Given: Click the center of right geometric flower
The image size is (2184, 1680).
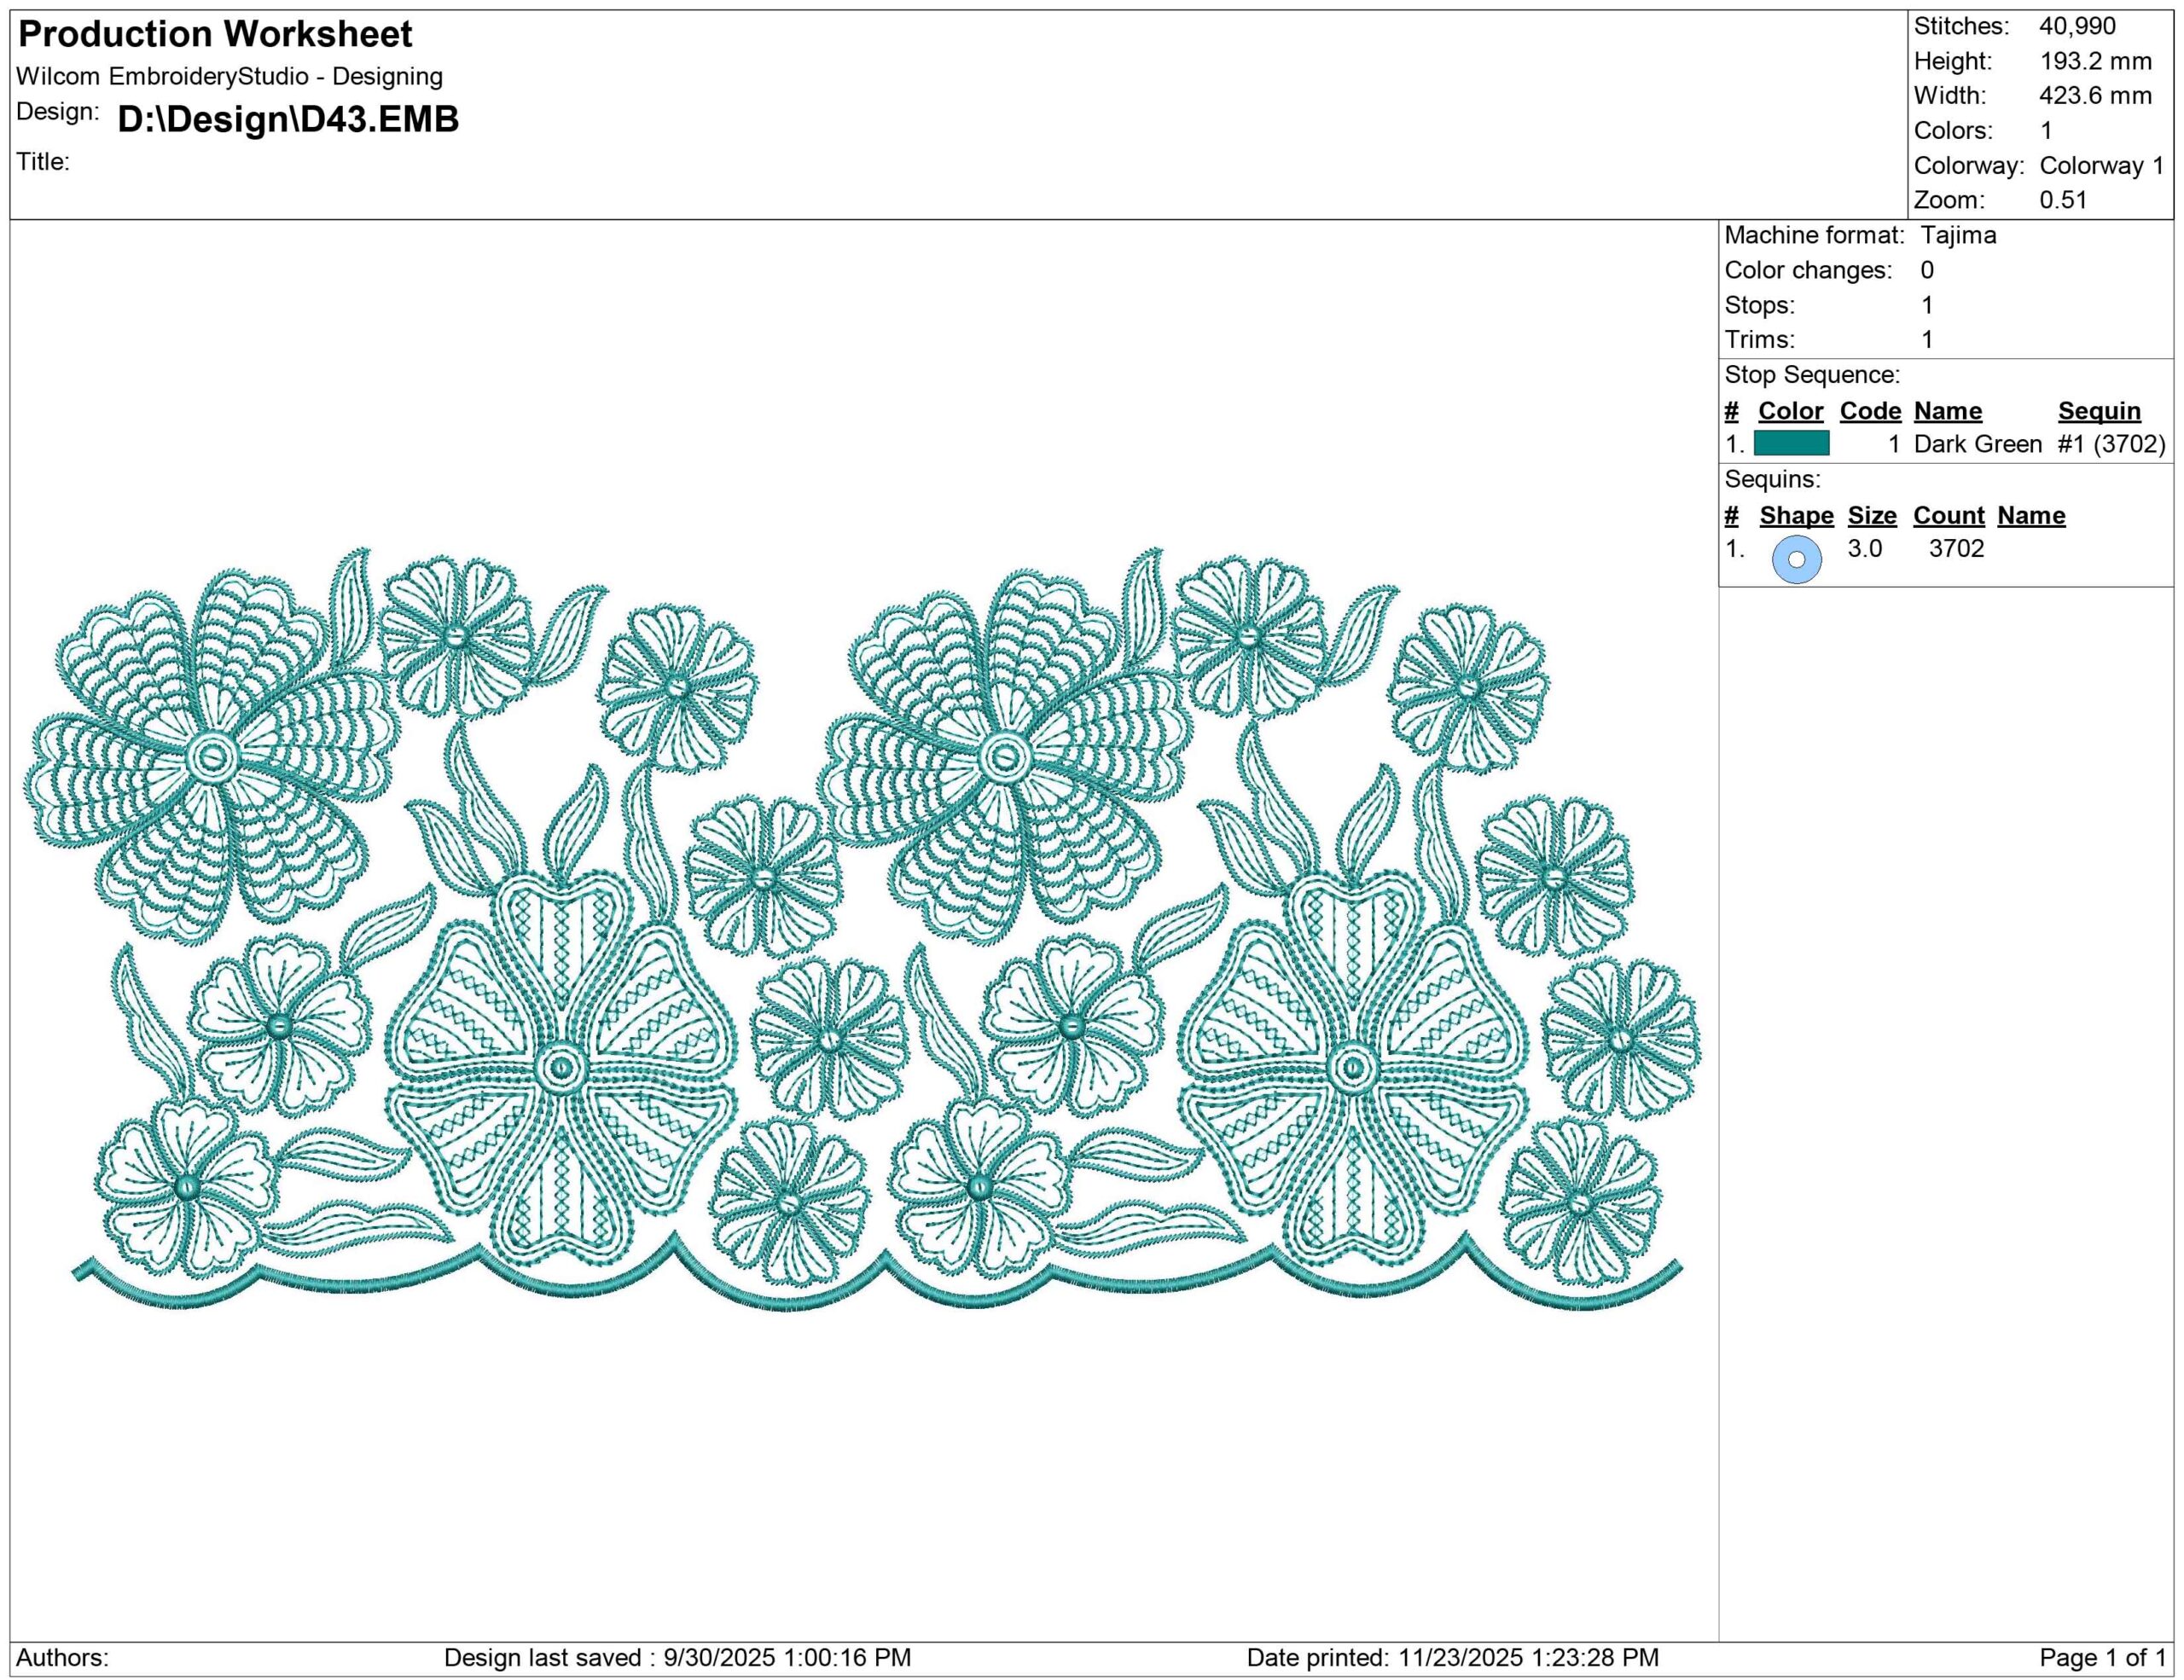Looking at the screenshot, I should click(x=1352, y=1069).
